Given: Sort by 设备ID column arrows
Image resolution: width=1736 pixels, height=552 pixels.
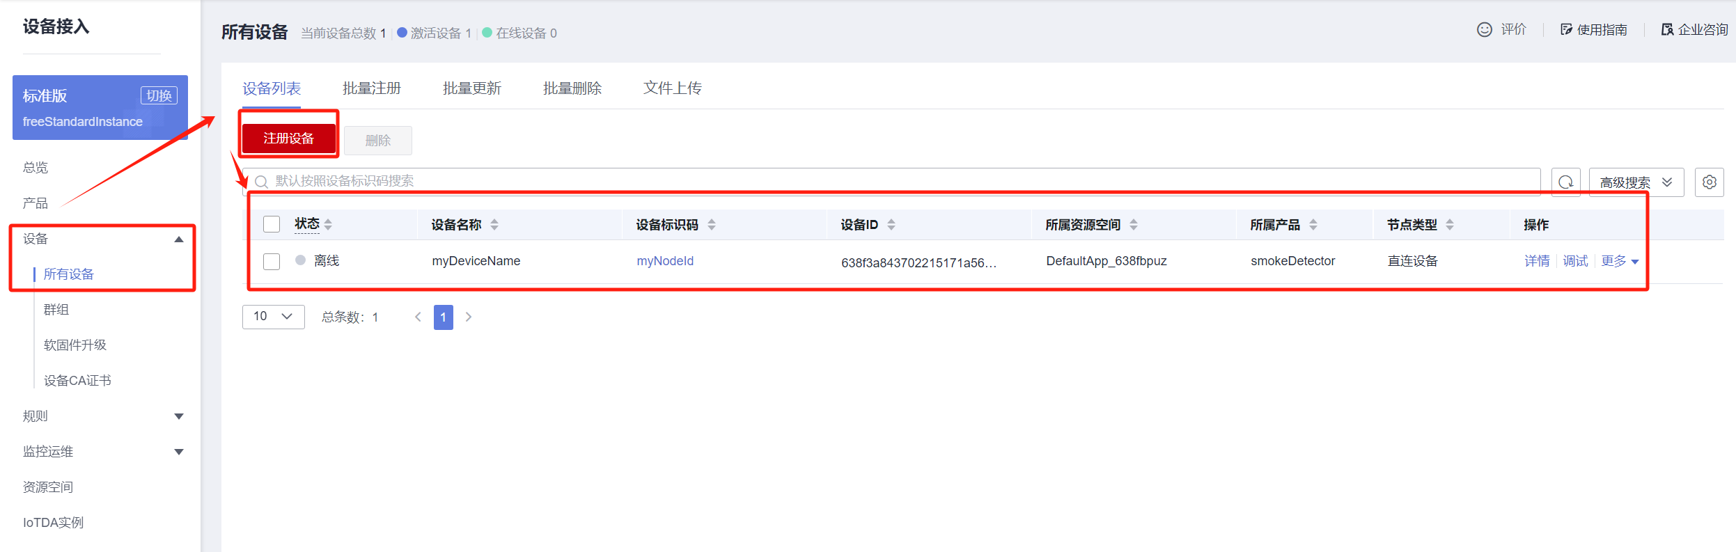Looking at the screenshot, I should pyautogui.click(x=891, y=224).
